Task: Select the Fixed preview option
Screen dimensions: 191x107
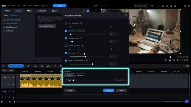Action: 70,75
